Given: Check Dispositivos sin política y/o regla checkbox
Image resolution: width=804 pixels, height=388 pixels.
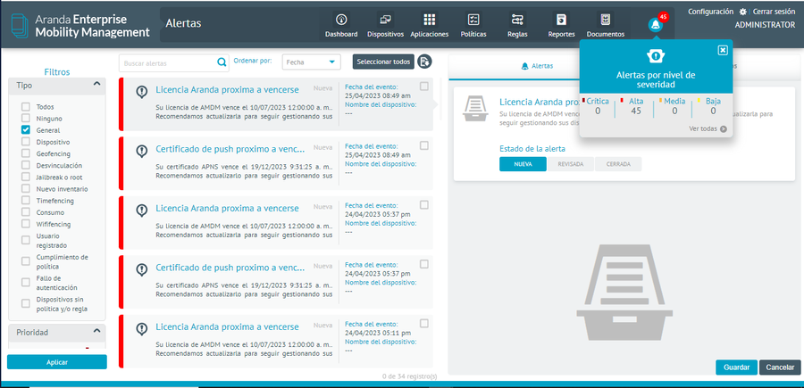Looking at the screenshot, I should tap(25, 303).
